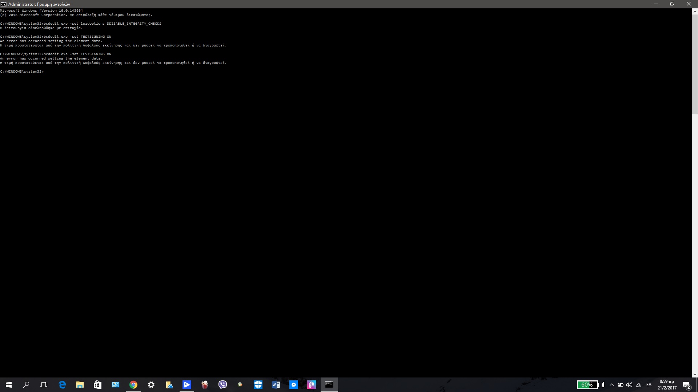Expand the hidden system tray icons
Image resolution: width=698 pixels, height=392 pixels.
click(x=611, y=385)
